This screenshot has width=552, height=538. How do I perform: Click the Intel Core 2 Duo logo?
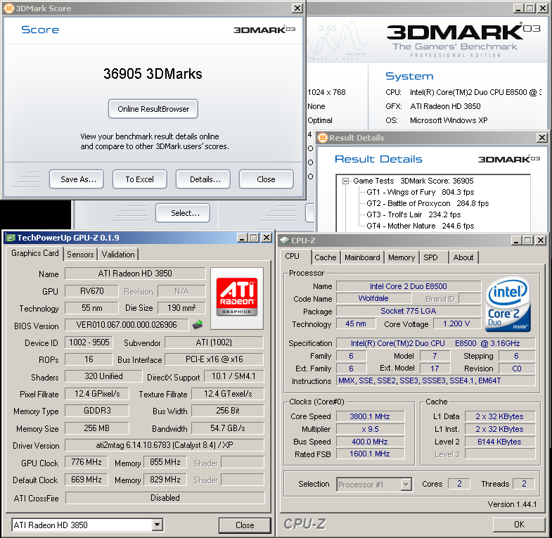[508, 305]
